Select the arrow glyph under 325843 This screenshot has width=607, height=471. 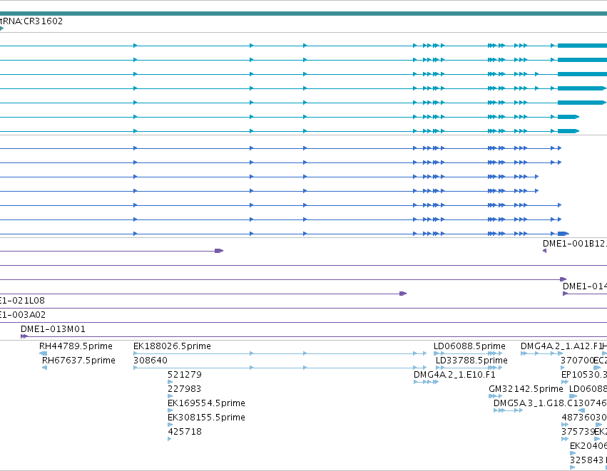[x=573, y=467]
